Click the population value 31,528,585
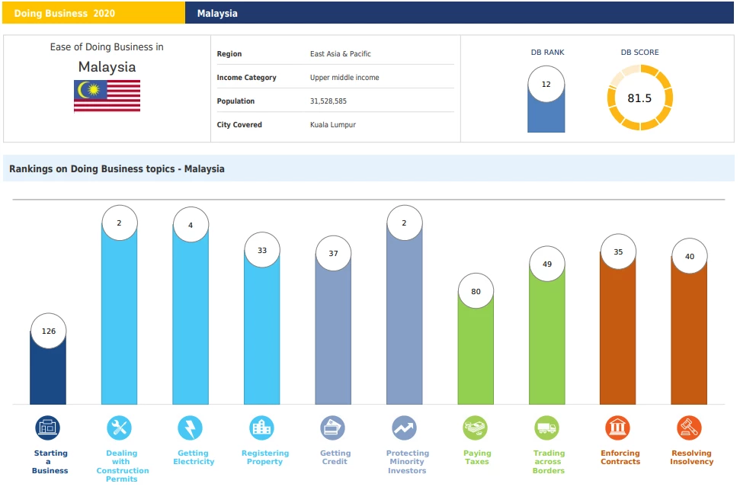The image size is (740, 490). tap(328, 101)
